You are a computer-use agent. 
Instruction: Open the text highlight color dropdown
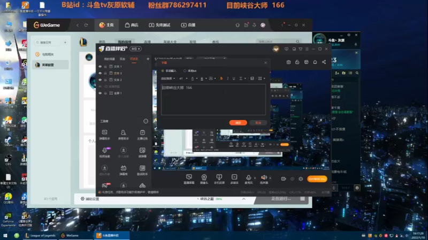click(x=206, y=78)
